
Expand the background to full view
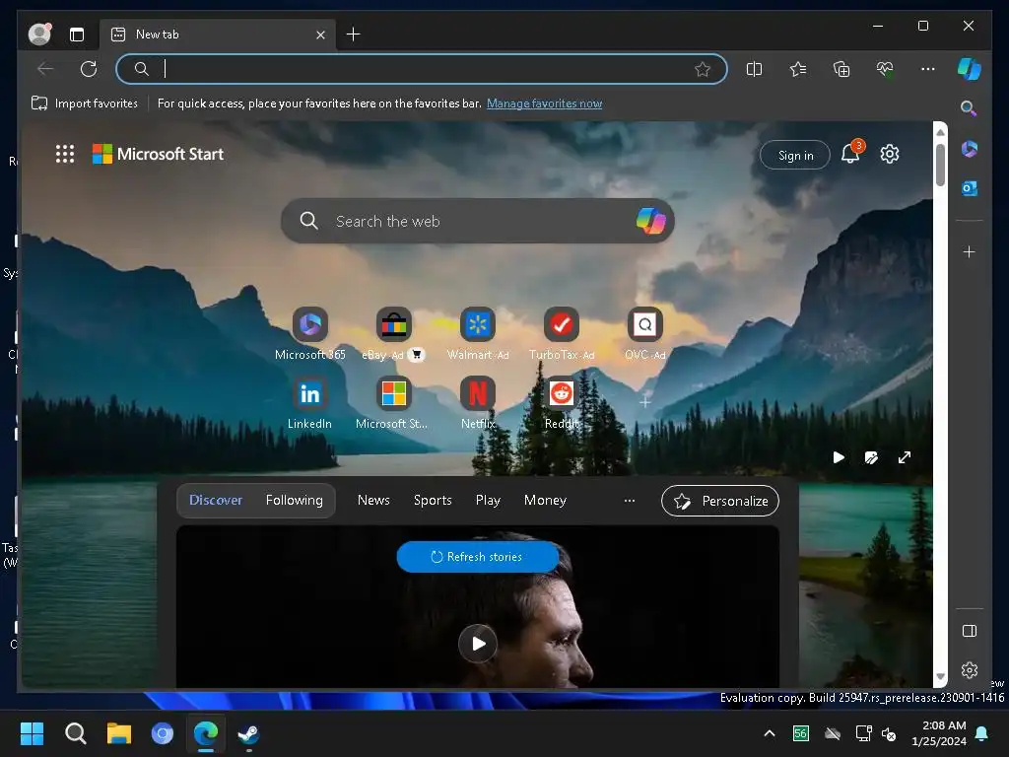click(905, 457)
